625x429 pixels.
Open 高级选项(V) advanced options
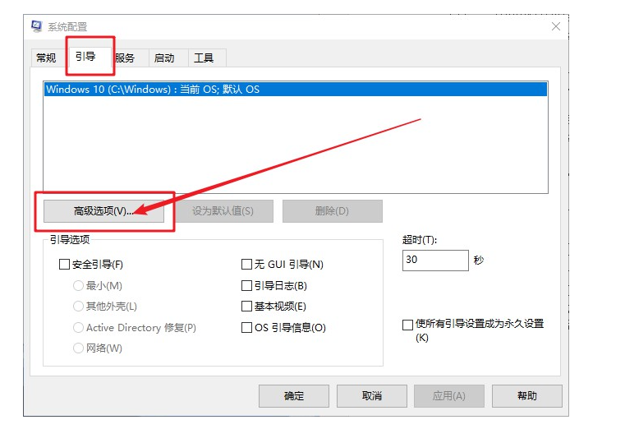tap(103, 211)
